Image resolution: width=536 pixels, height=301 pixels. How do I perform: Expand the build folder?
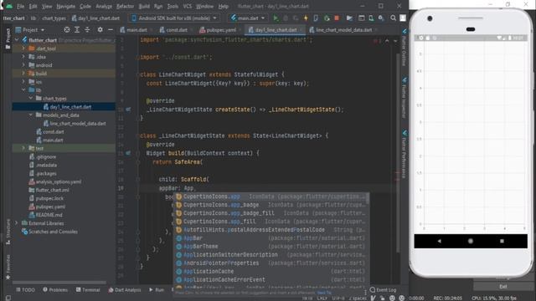[23, 73]
